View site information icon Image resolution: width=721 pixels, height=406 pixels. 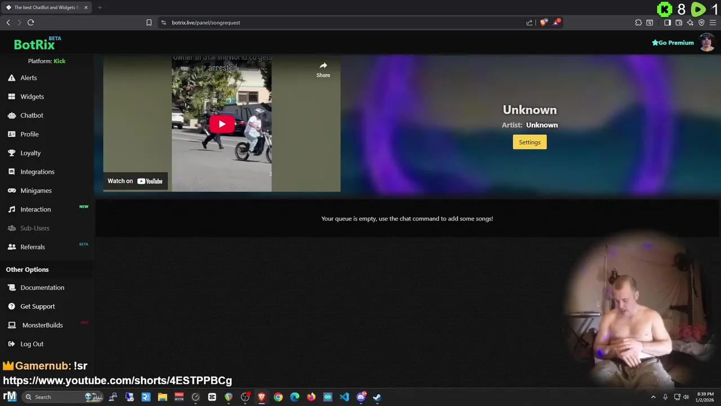click(x=163, y=23)
